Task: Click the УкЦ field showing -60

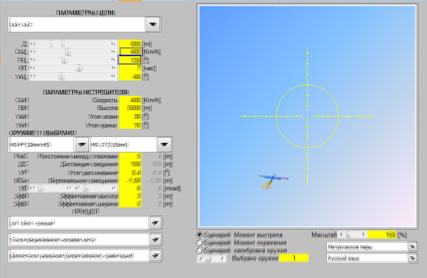Action: [x=130, y=77]
